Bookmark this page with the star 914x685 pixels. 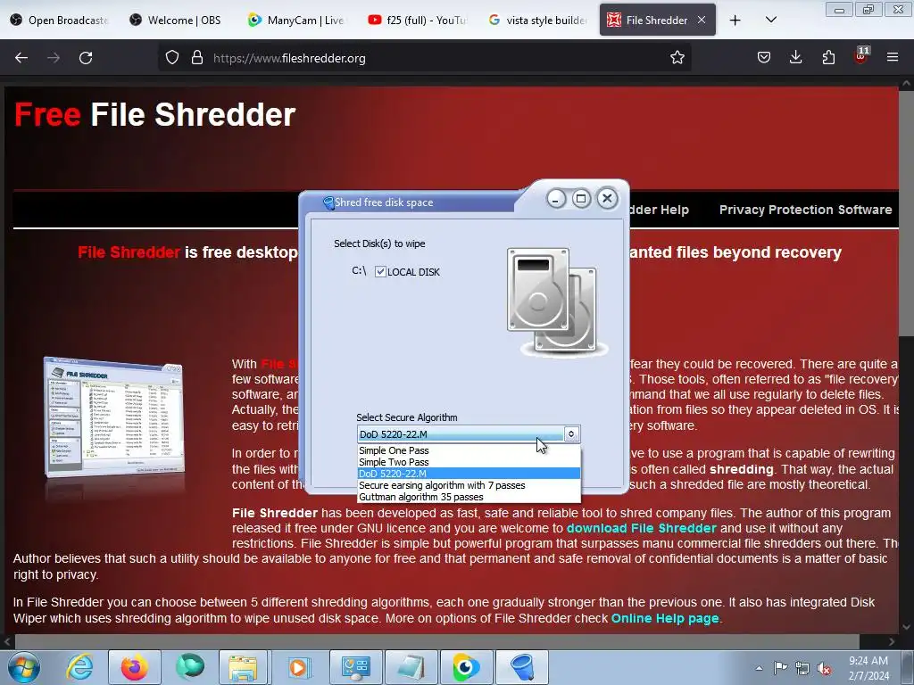pos(677,58)
